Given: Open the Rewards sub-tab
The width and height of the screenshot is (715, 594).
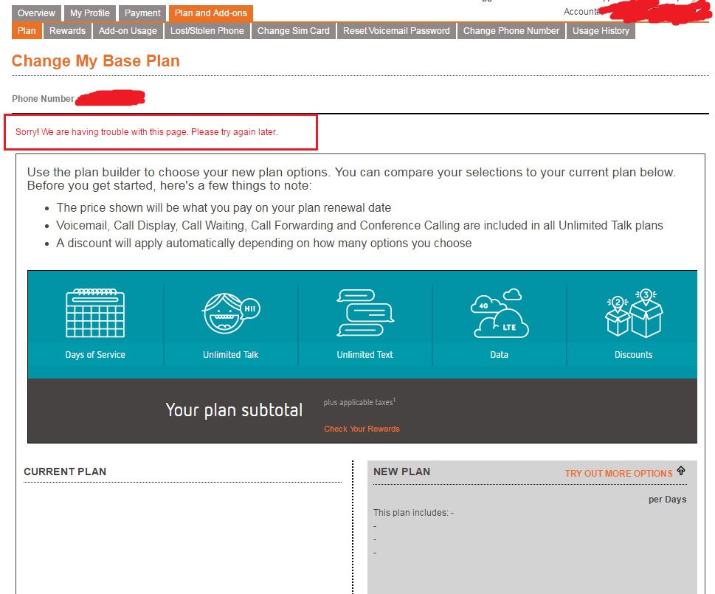Looking at the screenshot, I should [66, 31].
